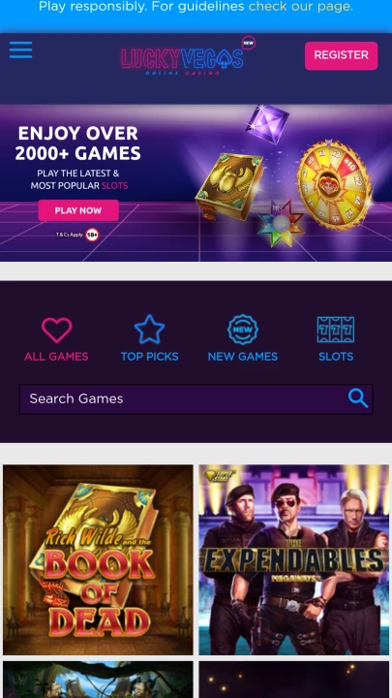Click the Top Picks star icon
Screen dimensions: 392x698
click(x=149, y=330)
